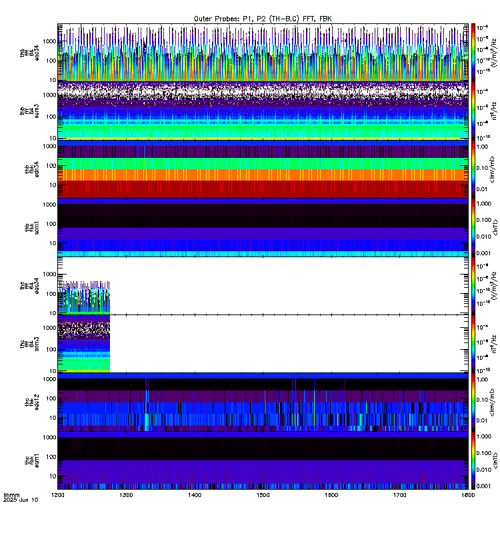This screenshot has height=533, width=500.
Task: Click the color bar beside thc fbk scm1 panel
Action: [x=473, y=460]
